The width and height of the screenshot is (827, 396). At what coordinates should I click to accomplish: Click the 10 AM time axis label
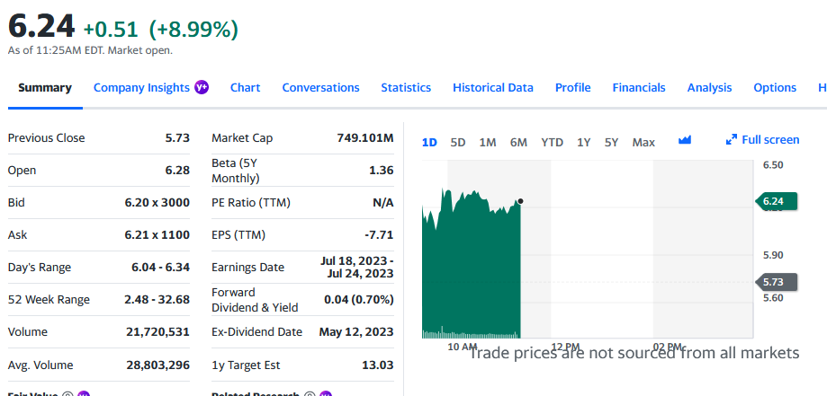tap(462, 347)
